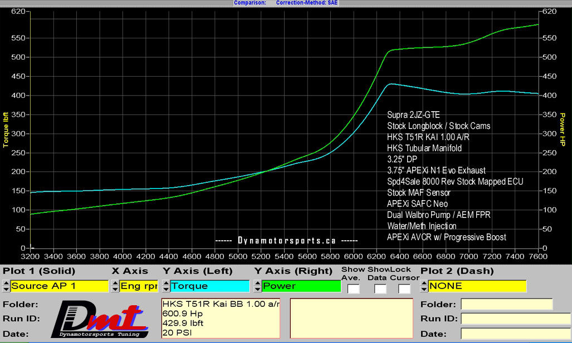The height and width of the screenshot is (343, 572).
Task: Click the up arrow beside Torque field
Action: tap(166, 283)
